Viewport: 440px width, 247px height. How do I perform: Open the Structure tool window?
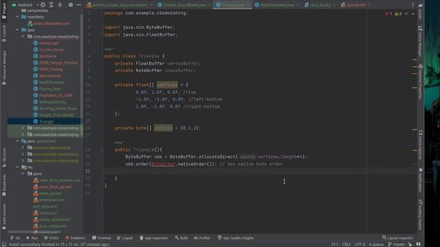[x=3, y=158]
